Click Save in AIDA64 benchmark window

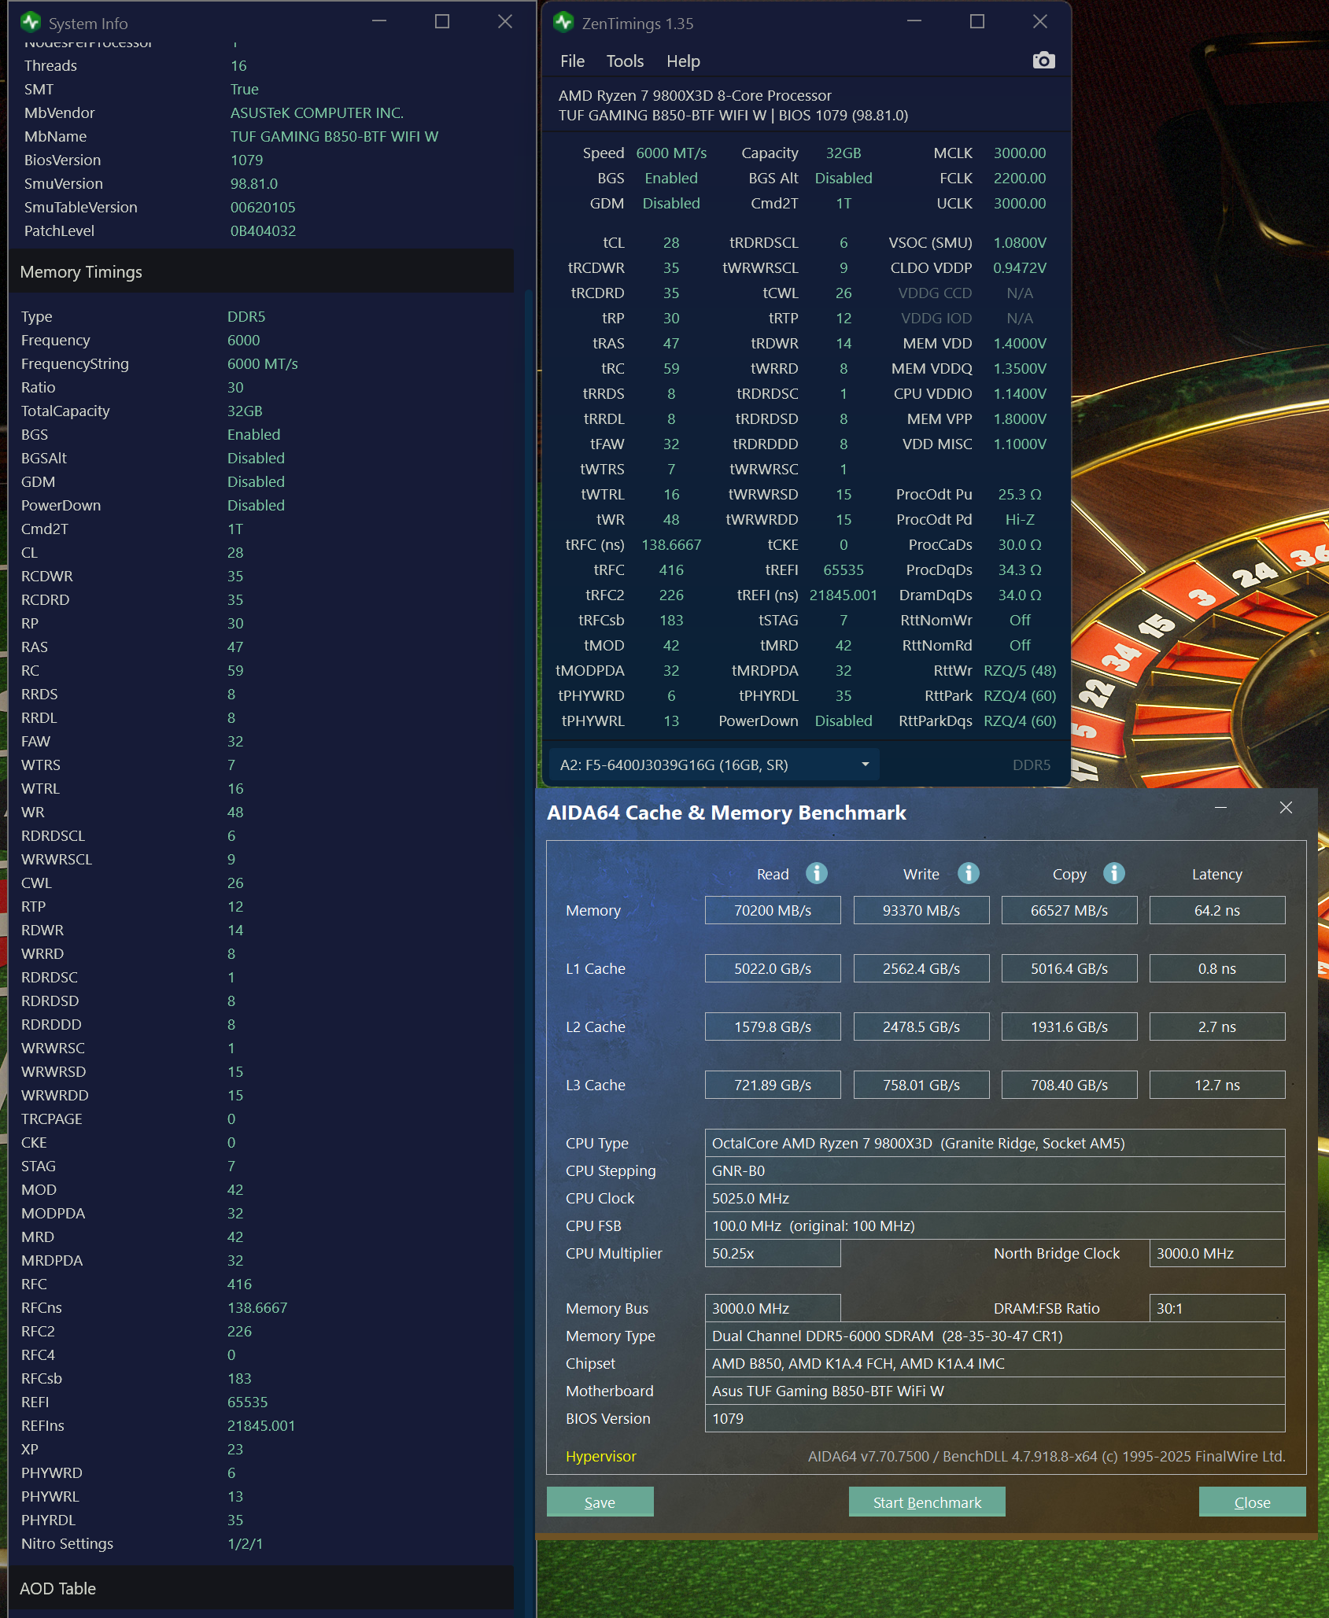tap(600, 1502)
